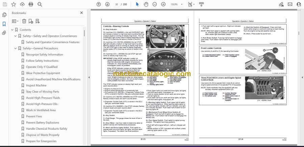Go to previous page with up arrow

point(99,4)
